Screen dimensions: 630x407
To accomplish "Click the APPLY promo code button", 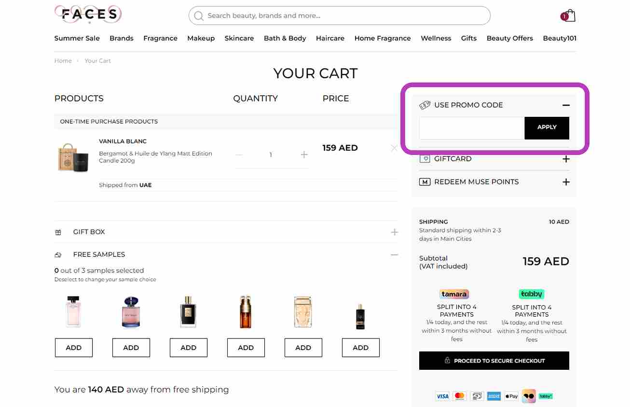I will coord(547,127).
